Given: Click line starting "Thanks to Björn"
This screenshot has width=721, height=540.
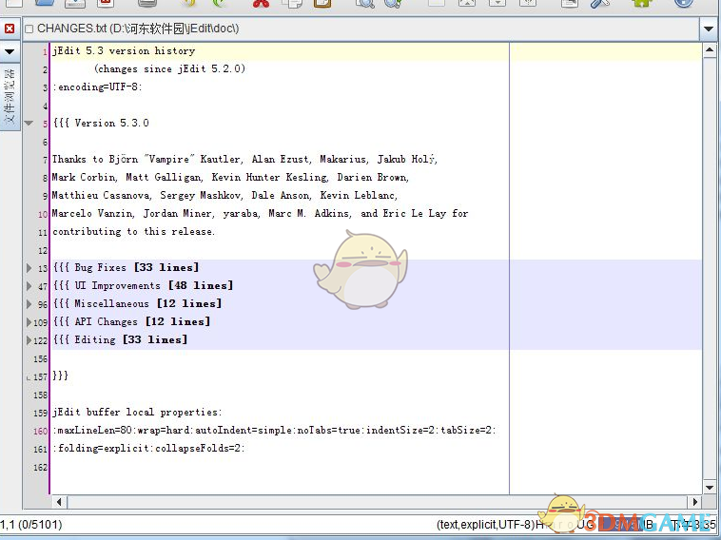Looking at the screenshot, I should (244, 160).
